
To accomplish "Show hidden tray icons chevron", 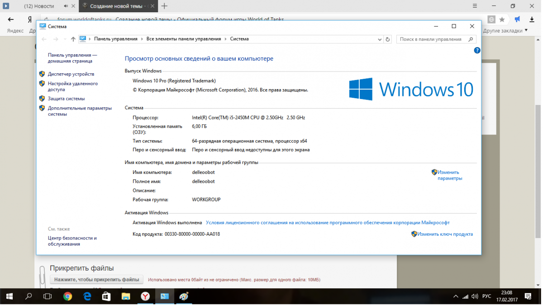I will [455, 296].
